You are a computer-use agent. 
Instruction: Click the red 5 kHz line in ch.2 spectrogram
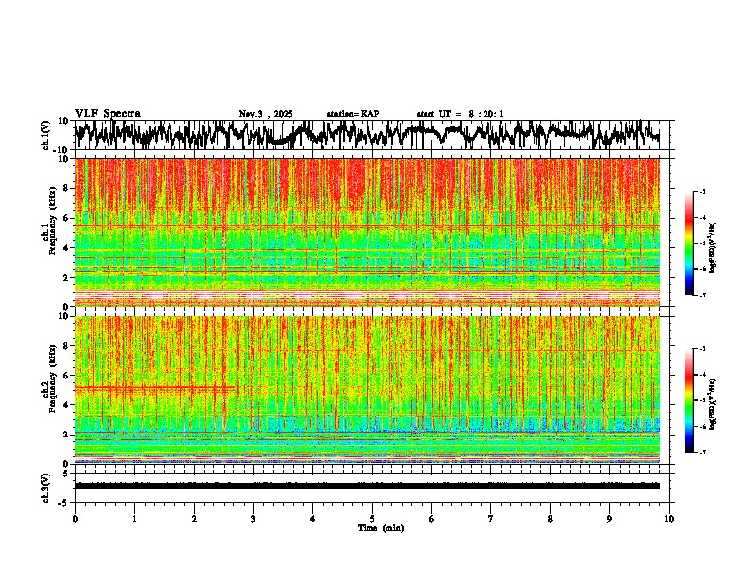155,387
